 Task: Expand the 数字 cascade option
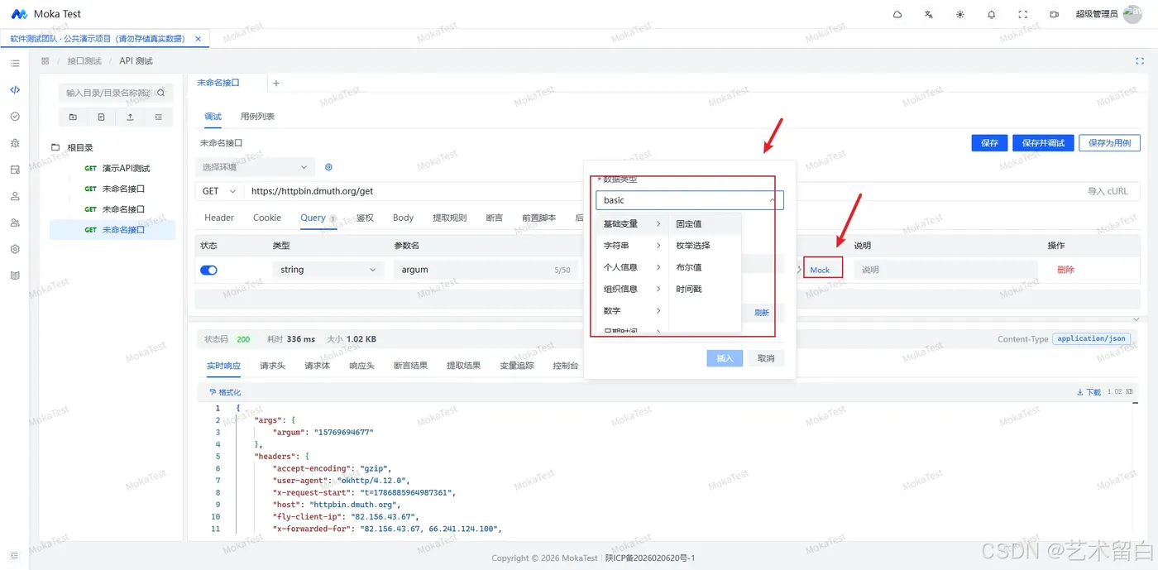click(x=632, y=310)
